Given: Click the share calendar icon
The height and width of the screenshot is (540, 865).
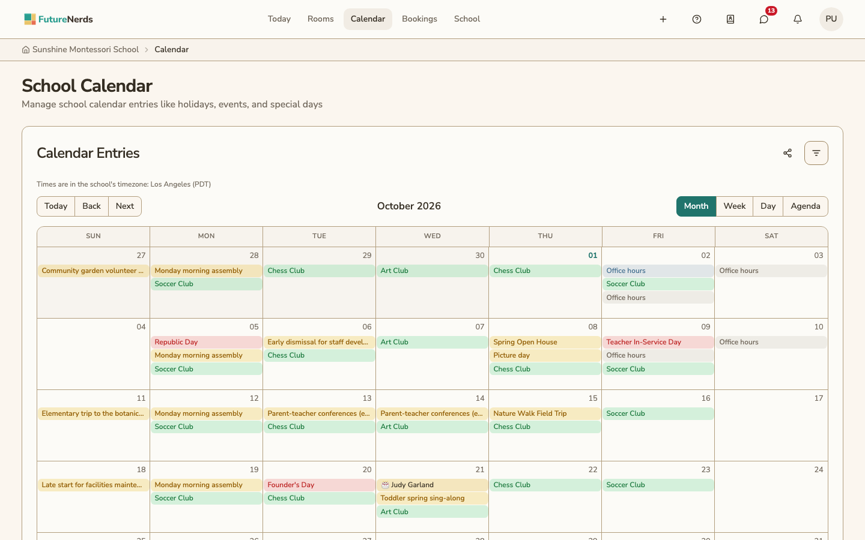Looking at the screenshot, I should coord(788,153).
